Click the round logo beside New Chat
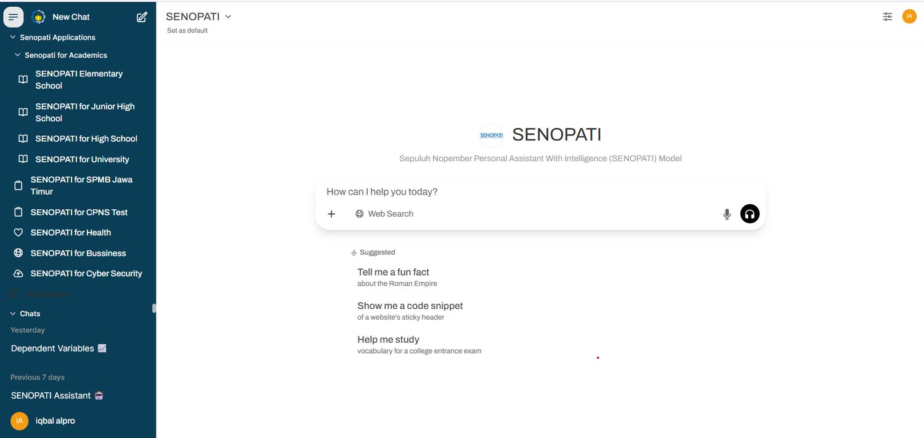Viewport: 924px width, 438px height. click(x=38, y=17)
